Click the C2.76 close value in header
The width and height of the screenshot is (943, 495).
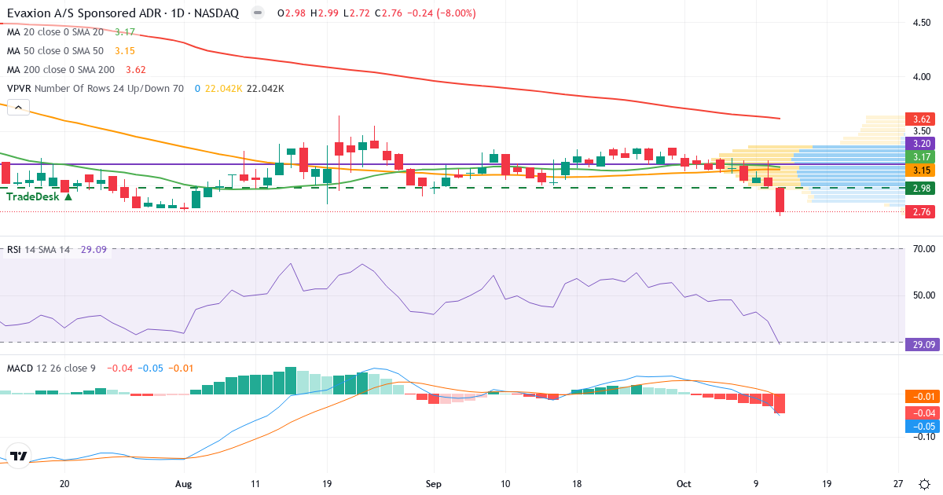(390, 13)
